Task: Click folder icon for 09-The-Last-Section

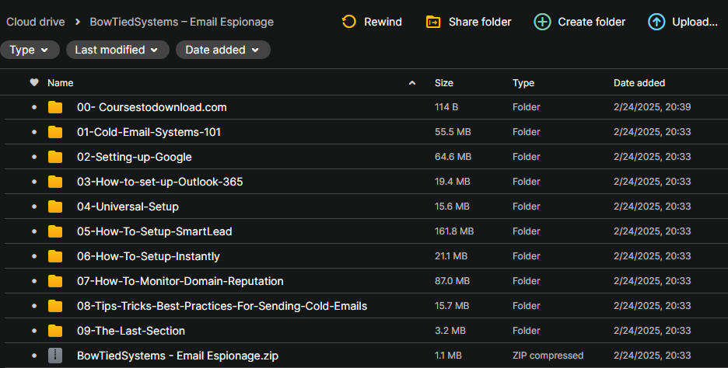Action: [x=55, y=331]
